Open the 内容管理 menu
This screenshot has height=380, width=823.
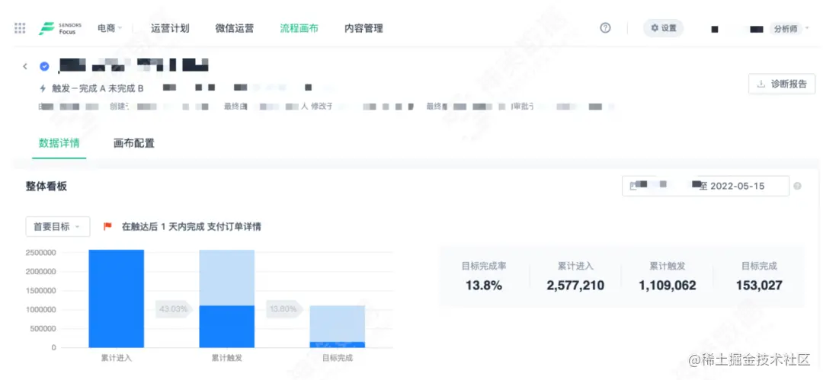363,28
